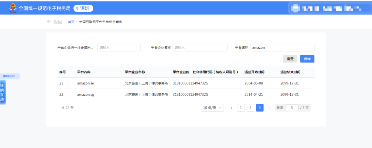Navigate to the 首页 breadcrumb link

(x=71, y=22)
